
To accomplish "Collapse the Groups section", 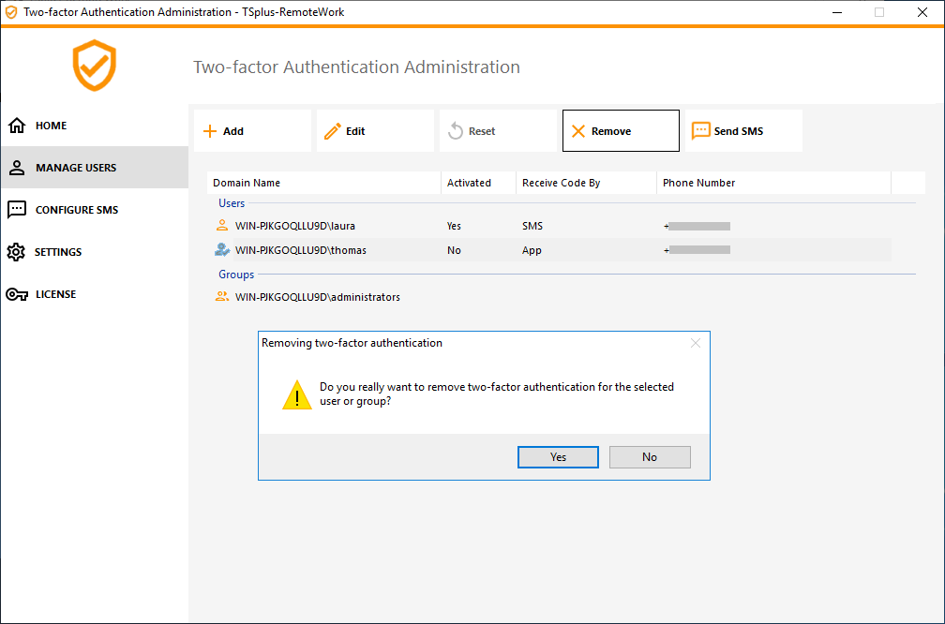I will click(235, 274).
